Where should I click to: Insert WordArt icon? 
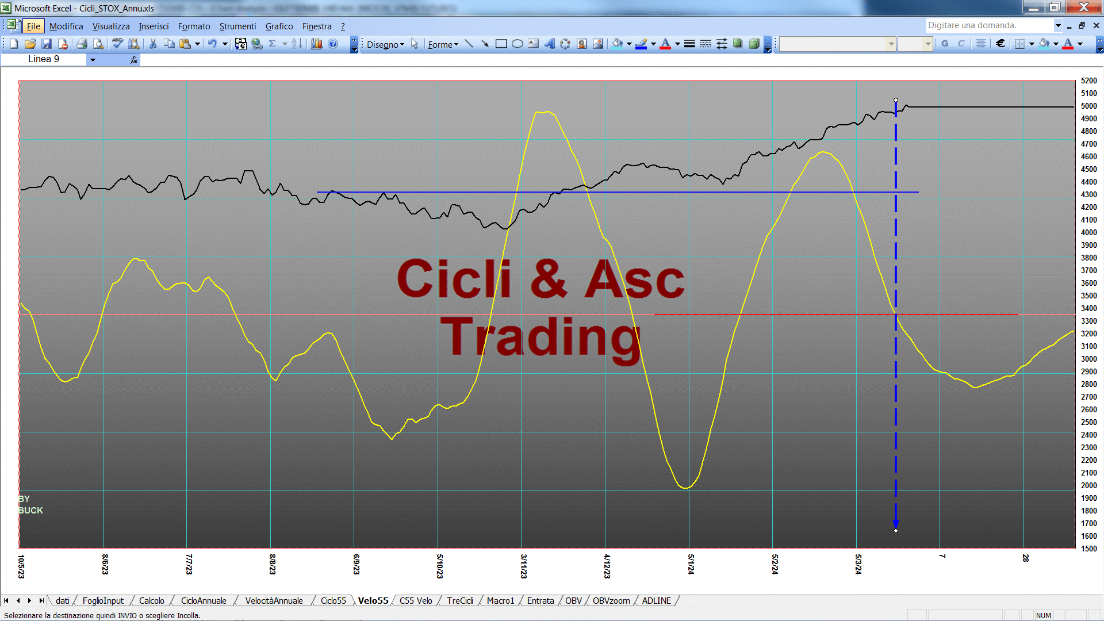click(x=549, y=44)
